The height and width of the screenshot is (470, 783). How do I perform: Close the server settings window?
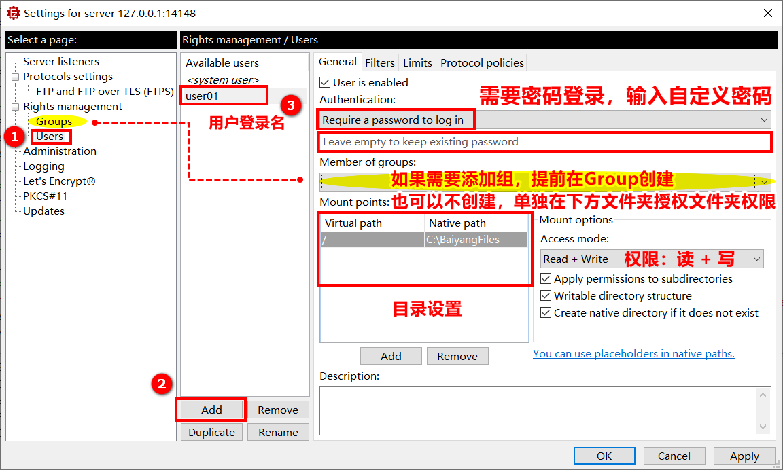pos(768,13)
